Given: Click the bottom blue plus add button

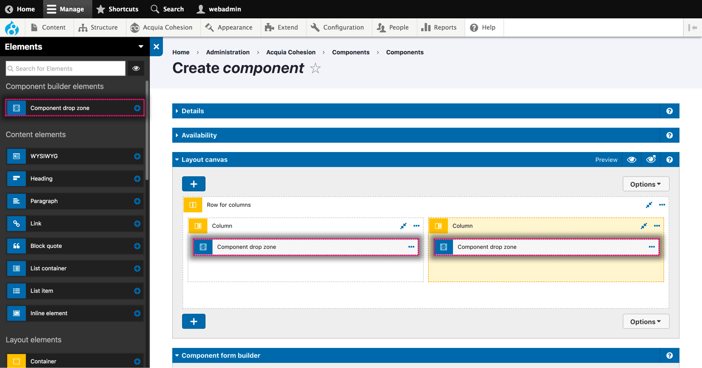Looking at the screenshot, I should [194, 321].
